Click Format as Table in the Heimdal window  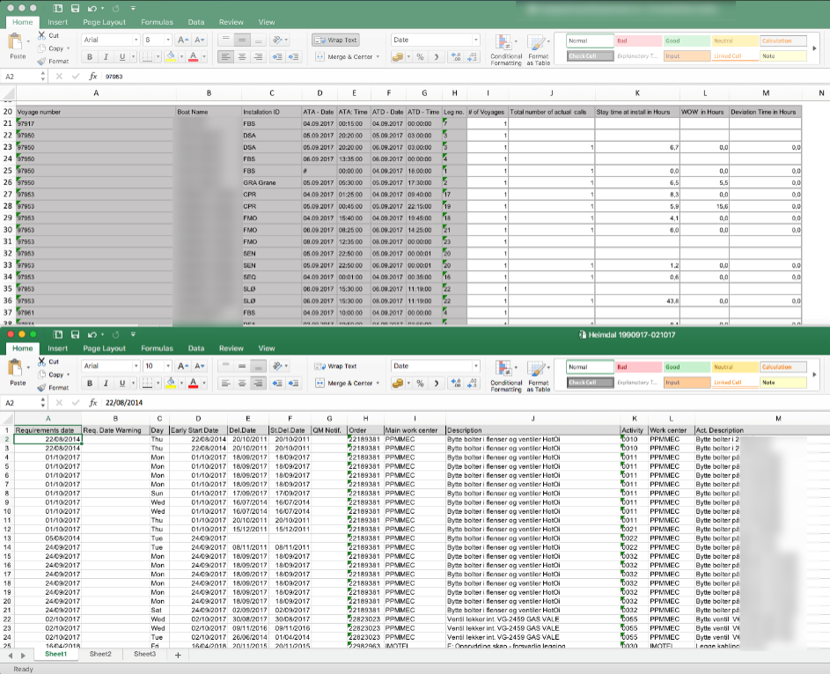[x=539, y=376]
